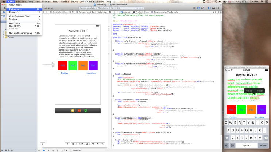The width and height of the screenshot is (271, 152).
Task: Toggle the shift key on simulator keyboard
Action: (x=228, y=138)
